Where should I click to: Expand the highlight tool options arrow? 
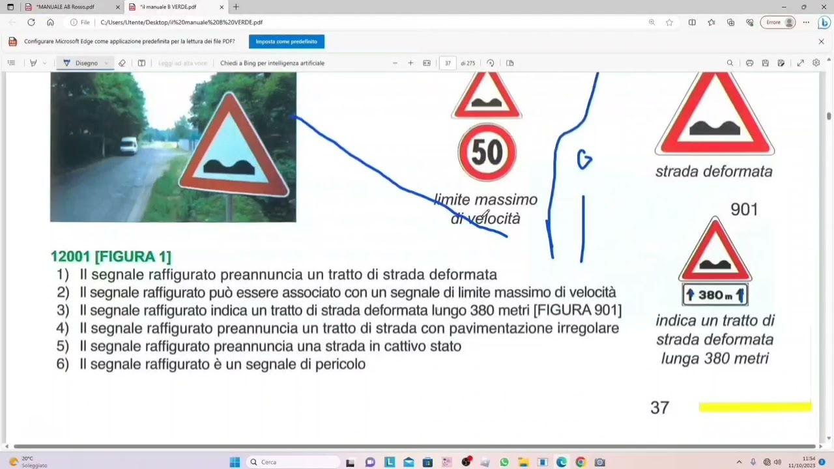coord(44,63)
